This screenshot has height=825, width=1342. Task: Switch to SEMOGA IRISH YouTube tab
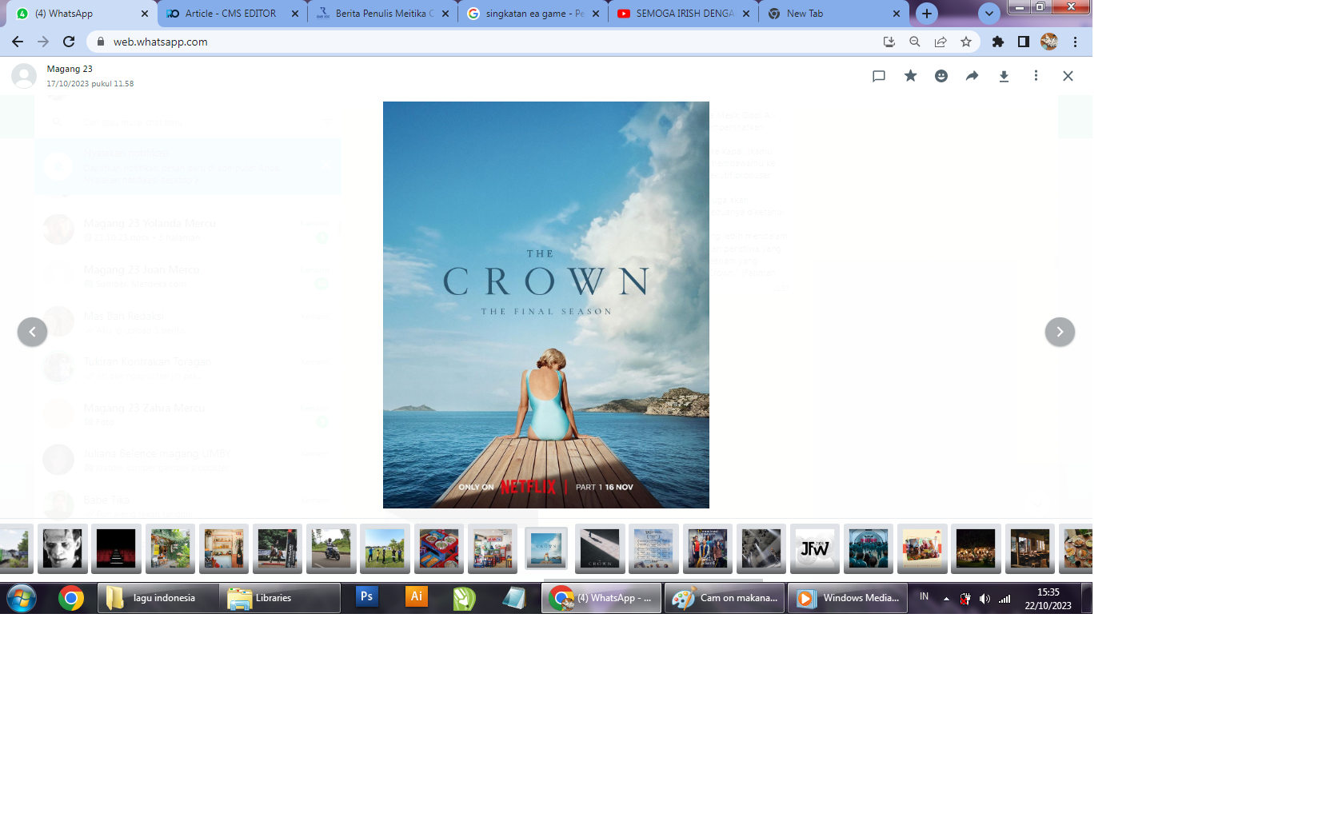tap(683, 14)
